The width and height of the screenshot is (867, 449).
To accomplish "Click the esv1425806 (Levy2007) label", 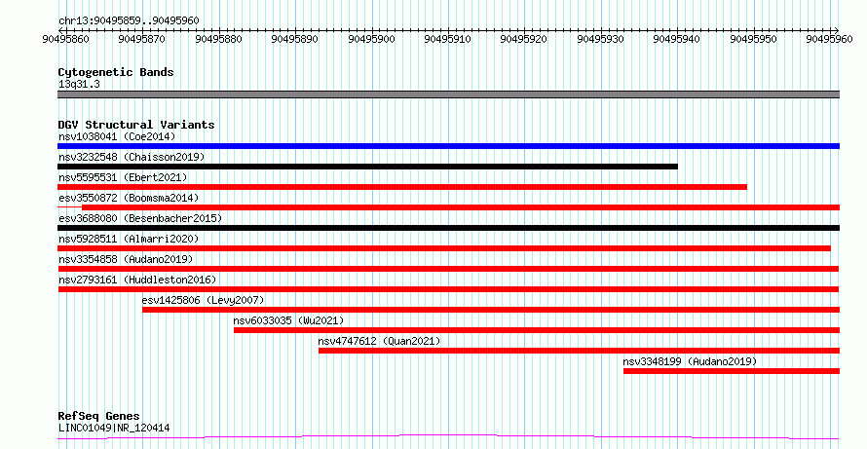I will (204, 300).
